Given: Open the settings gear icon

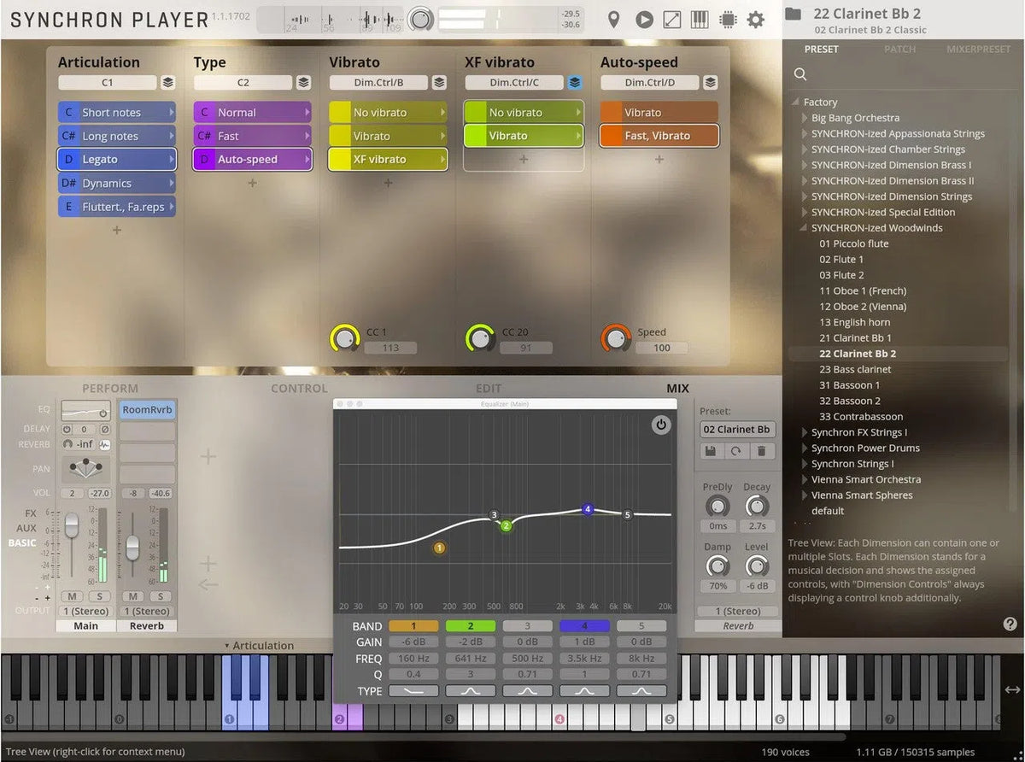Looking at the screenshot, I should (x=756, y=20).
